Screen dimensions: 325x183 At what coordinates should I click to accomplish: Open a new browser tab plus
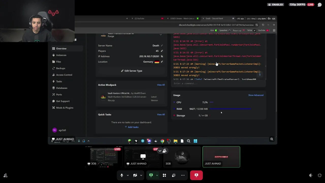point(127,19)
